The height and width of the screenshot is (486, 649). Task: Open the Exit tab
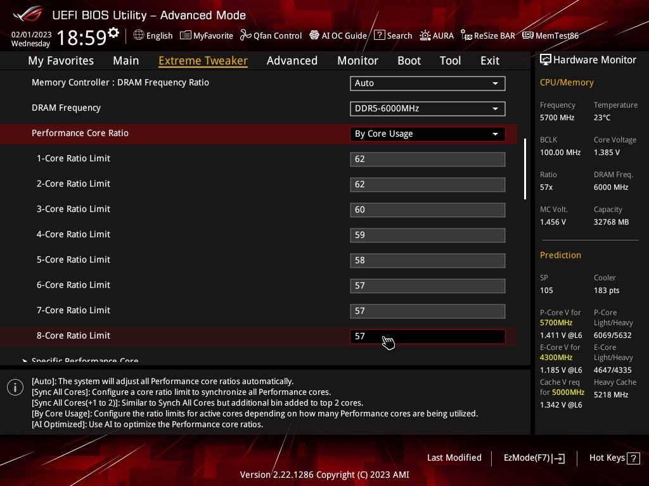tap(490, 61)
